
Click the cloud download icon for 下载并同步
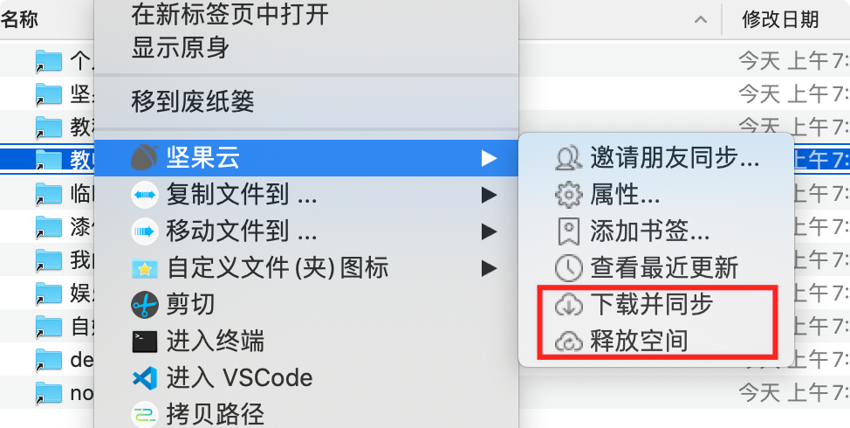point(569,305)
